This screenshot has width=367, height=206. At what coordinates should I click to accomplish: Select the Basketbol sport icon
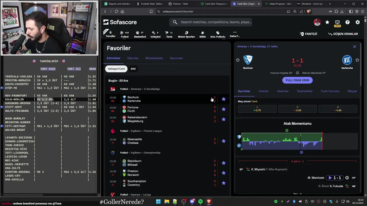click(140, 34)
